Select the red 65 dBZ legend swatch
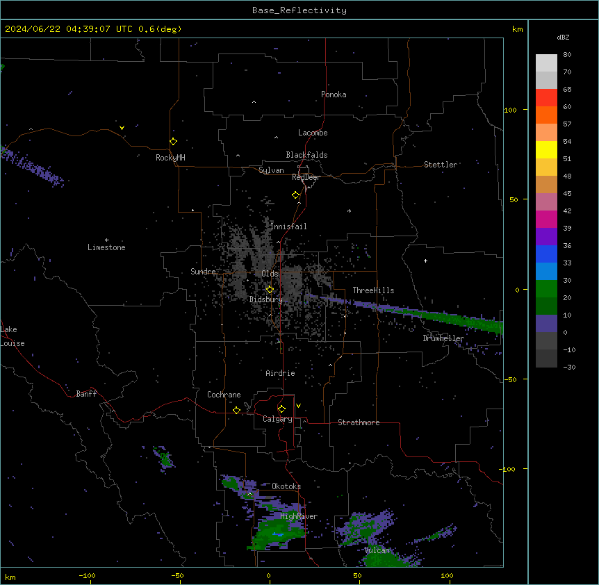The width and height of the screenshot is (599, 585). 546,97
